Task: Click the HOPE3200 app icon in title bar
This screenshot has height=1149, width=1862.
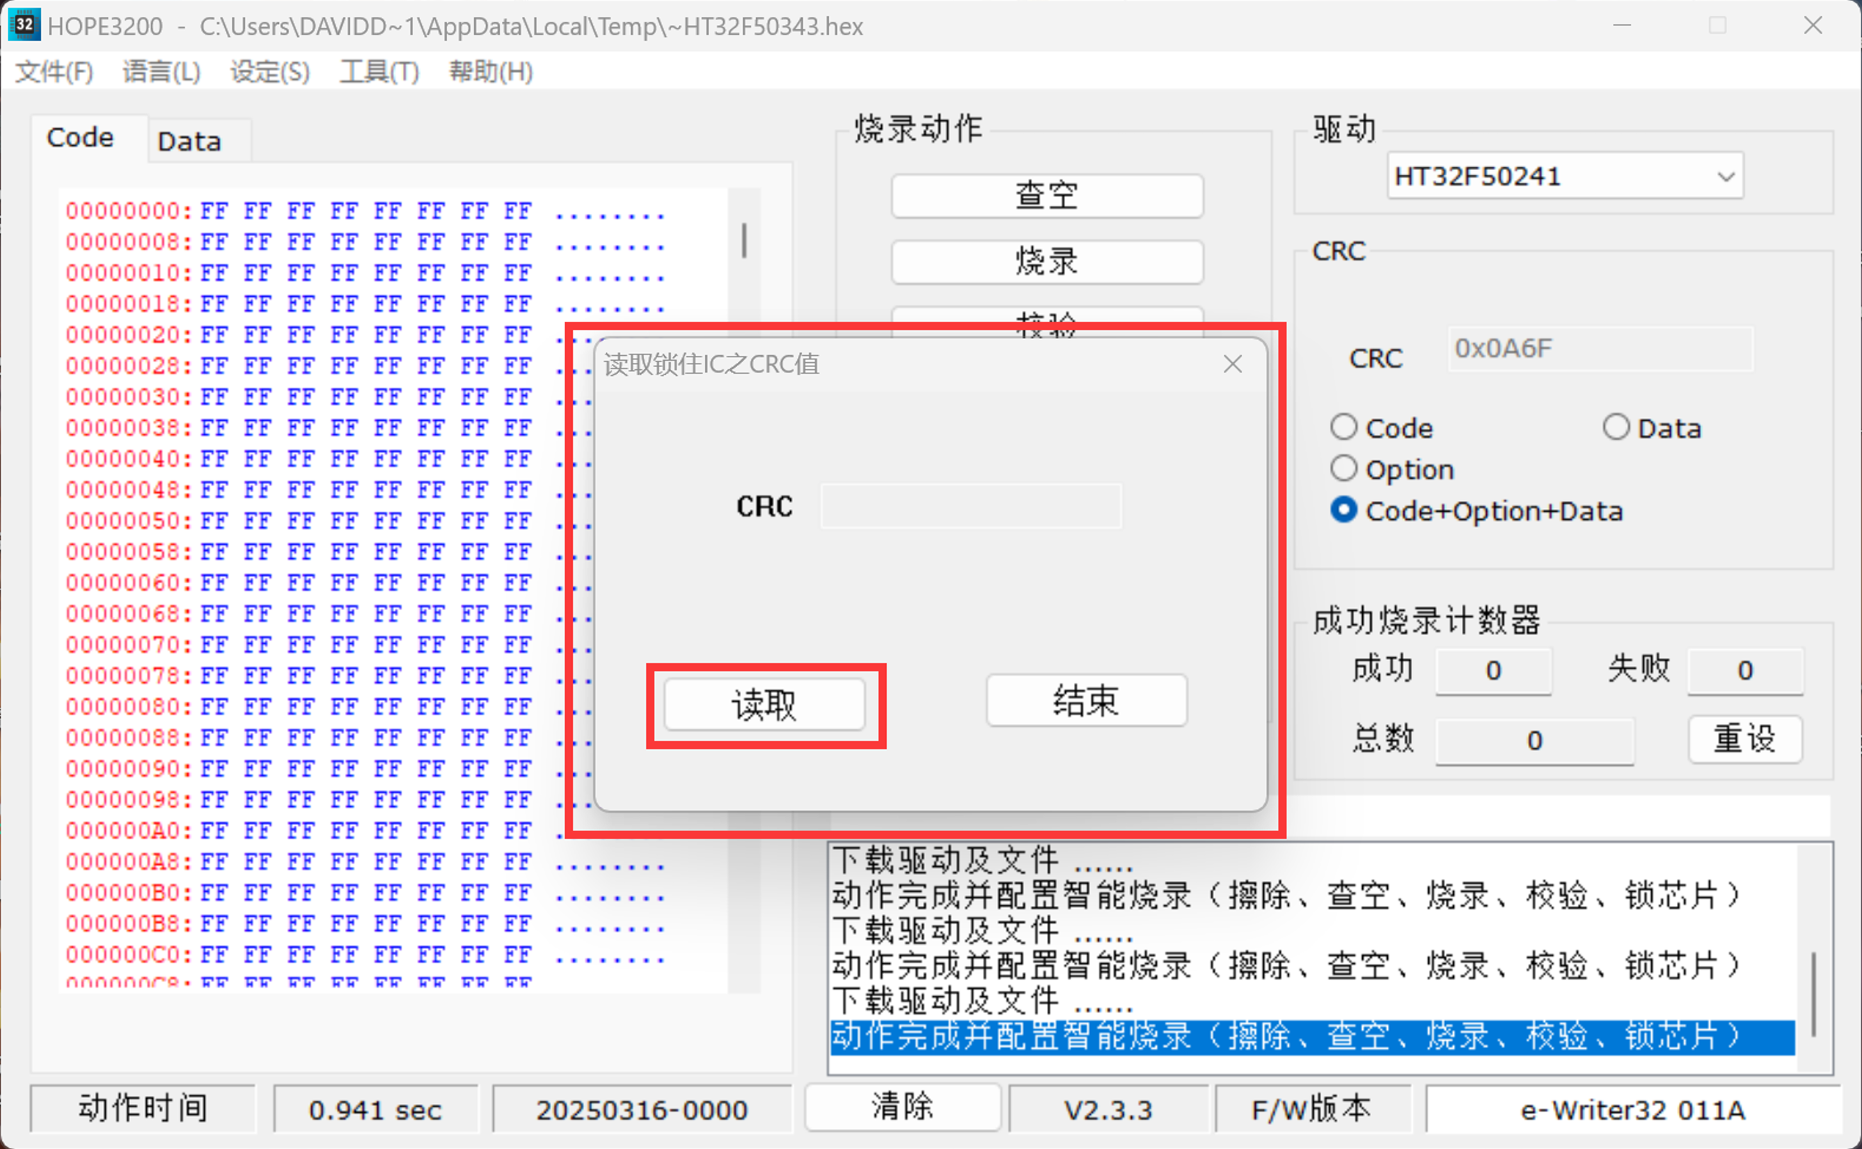Action: (24, 25)
